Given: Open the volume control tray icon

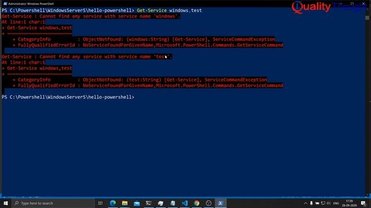Looking at the screenshot, I should coord(329,203).
